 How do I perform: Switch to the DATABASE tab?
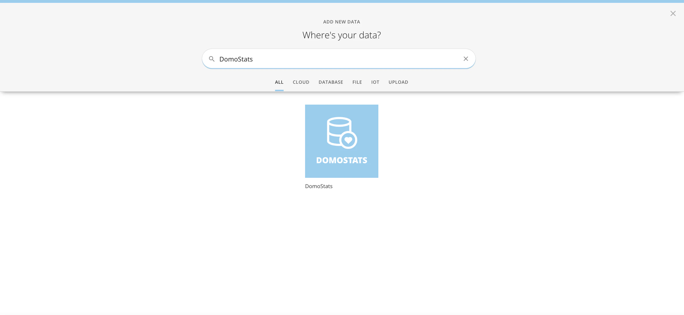(331, 82)
